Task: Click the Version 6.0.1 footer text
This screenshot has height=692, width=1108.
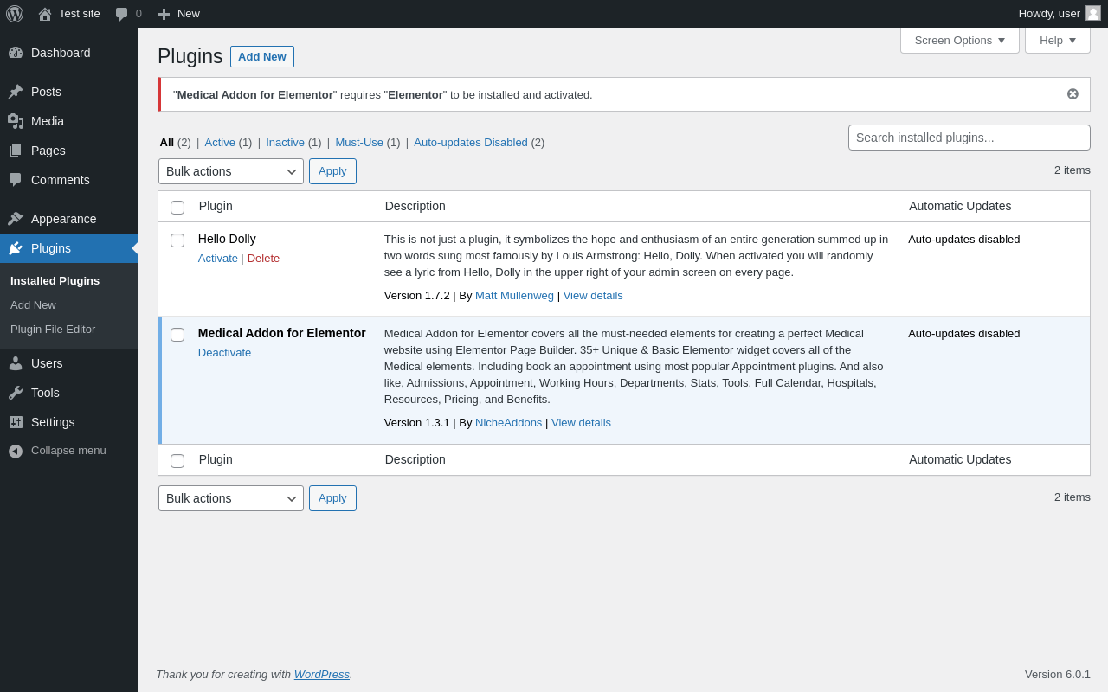Action: (x=1058, y=674)
